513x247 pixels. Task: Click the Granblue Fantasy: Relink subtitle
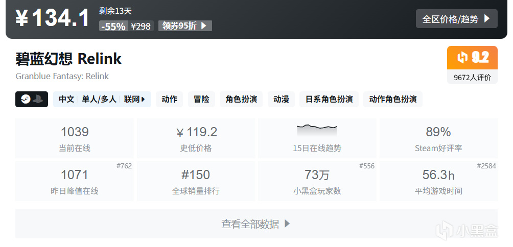pyautogui.click(x=62, y=76)
